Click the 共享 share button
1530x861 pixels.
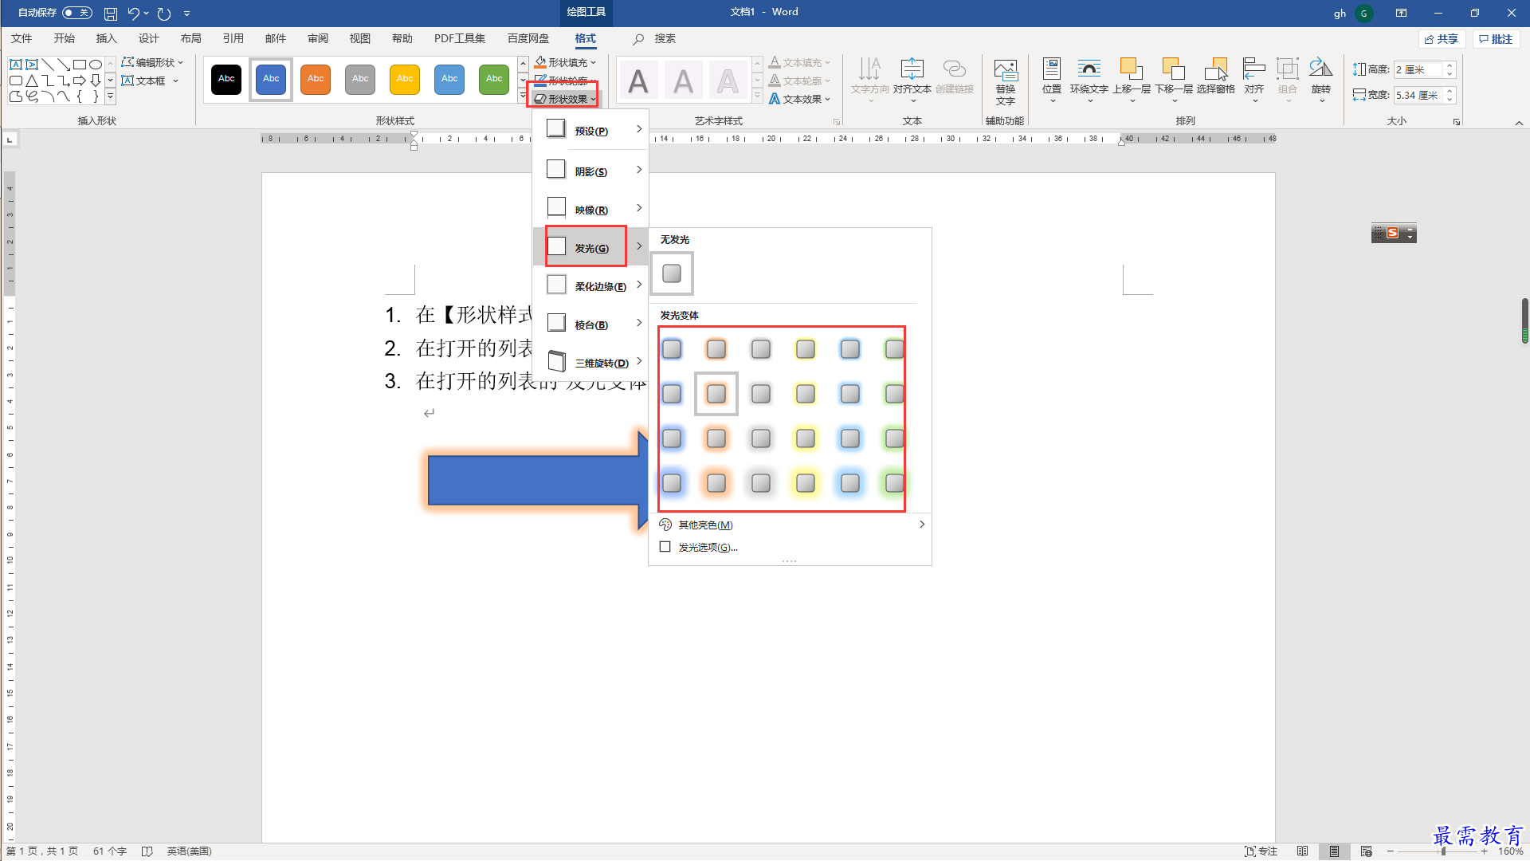pos(1442,39)
